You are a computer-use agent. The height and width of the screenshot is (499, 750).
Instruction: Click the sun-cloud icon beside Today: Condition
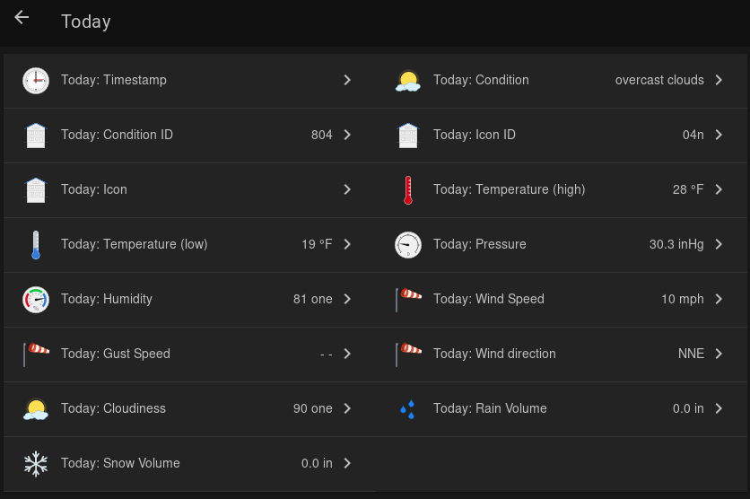click(408, 81)
